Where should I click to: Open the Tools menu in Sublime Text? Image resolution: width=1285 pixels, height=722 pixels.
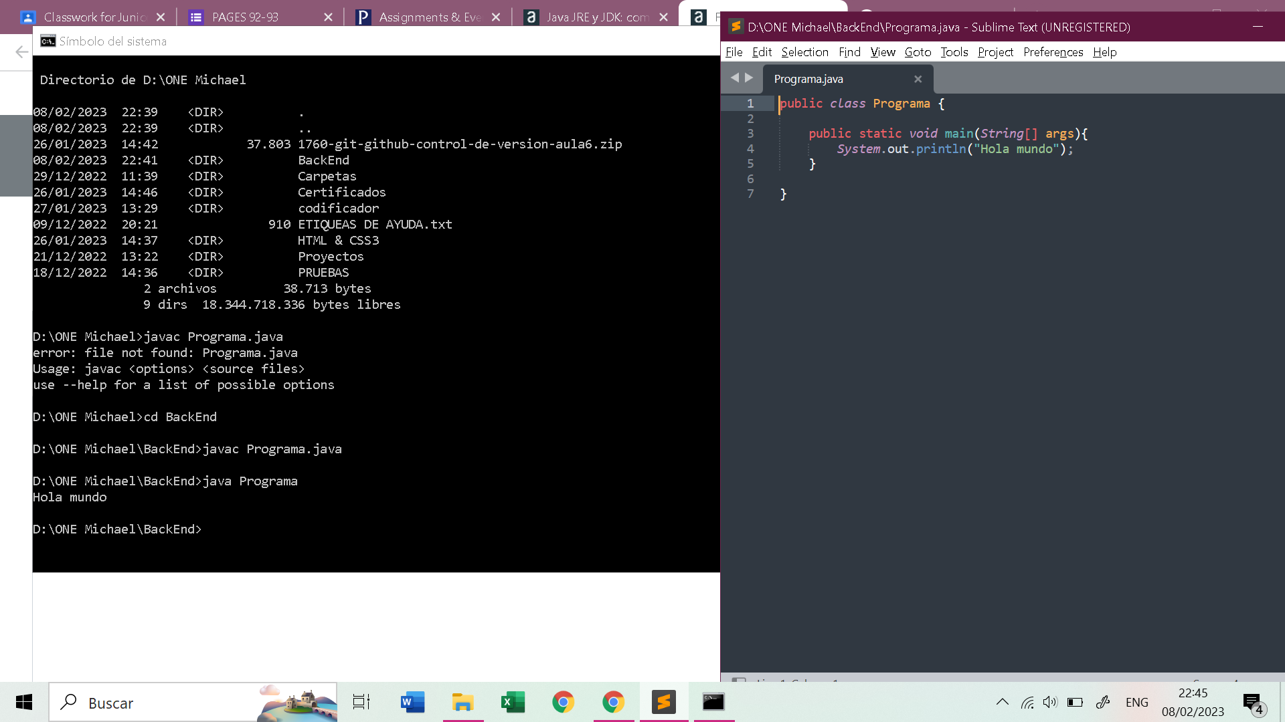954,52
